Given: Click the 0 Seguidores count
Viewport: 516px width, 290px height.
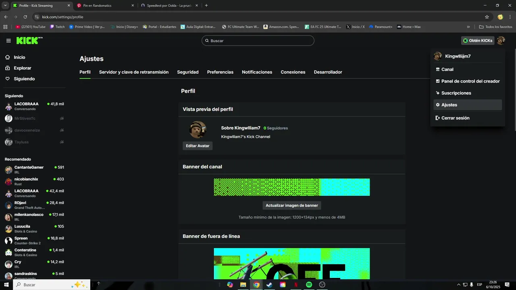Looking at the screenshot, I should point(276,128).
